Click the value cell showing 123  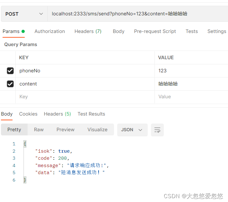click(x=191, y=71)
